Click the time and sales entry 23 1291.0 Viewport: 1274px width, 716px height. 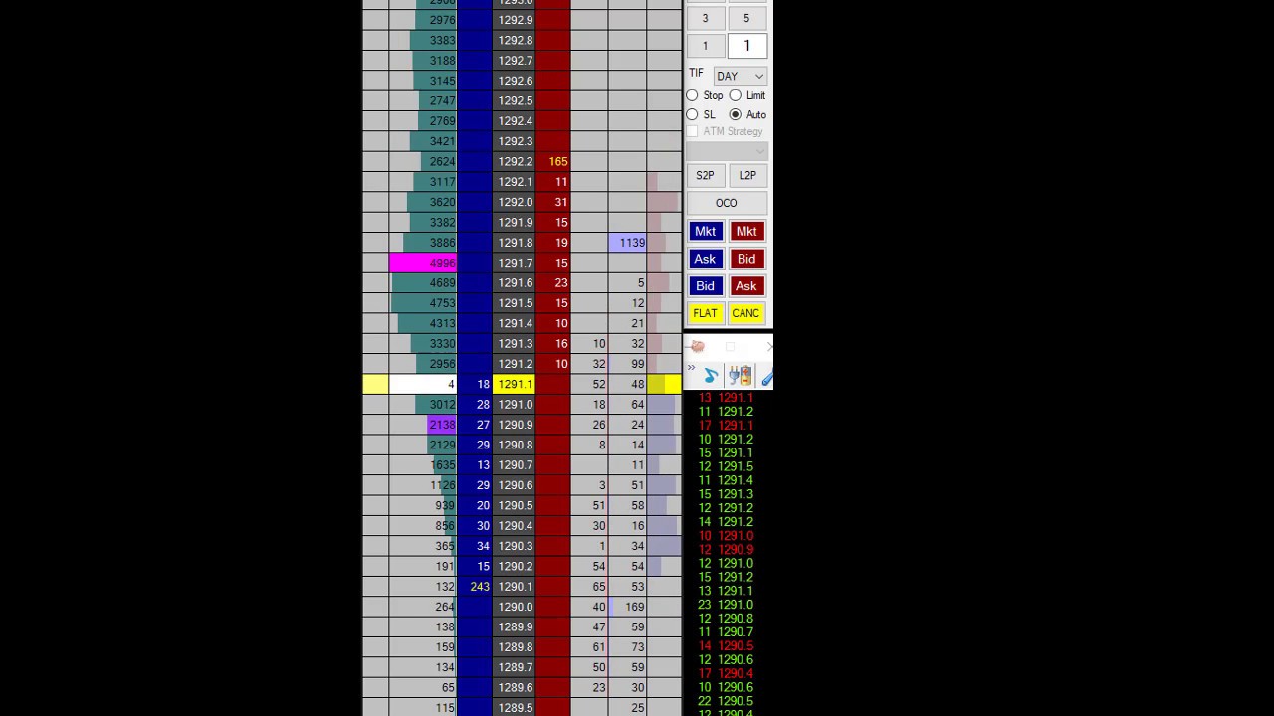[x=726, y=605]
